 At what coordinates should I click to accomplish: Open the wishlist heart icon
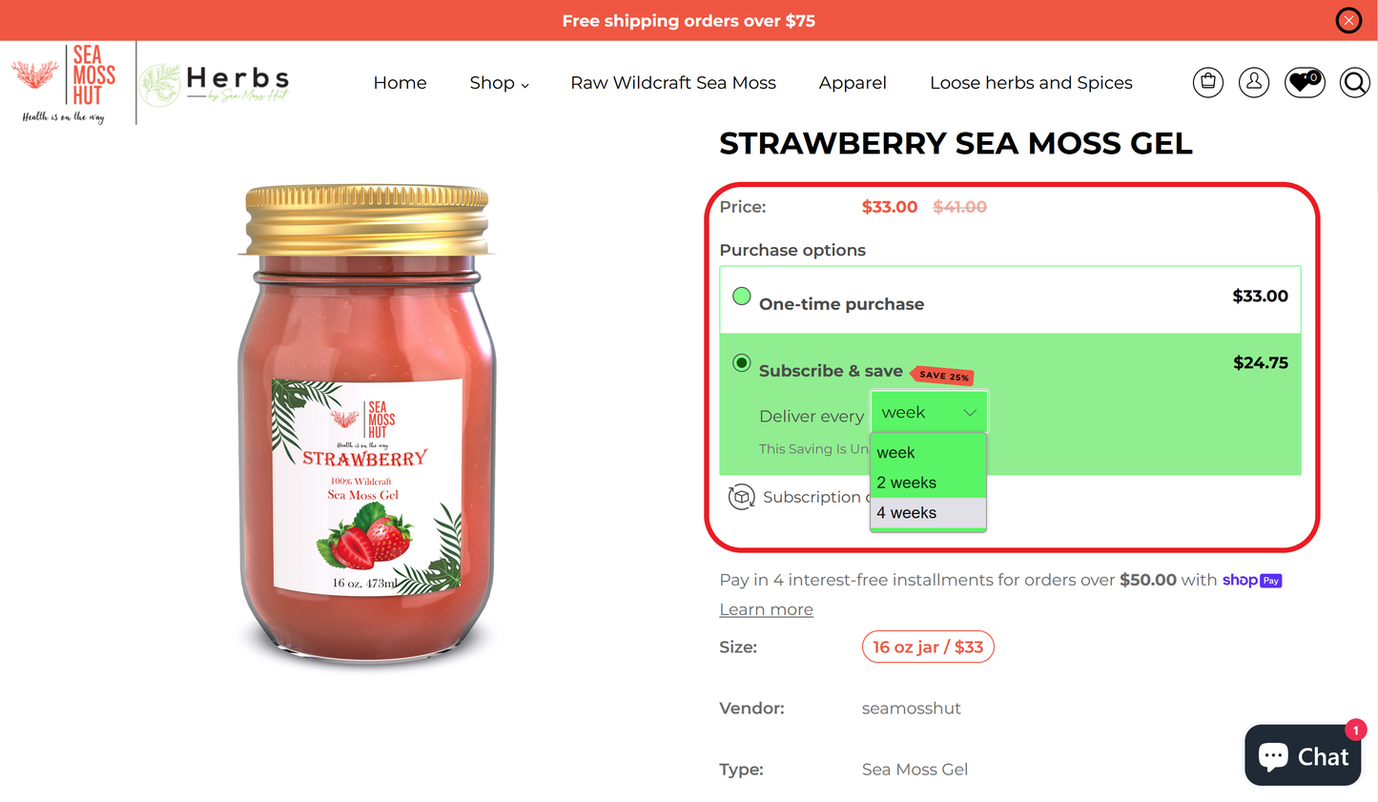click(x=1302, y=83)
